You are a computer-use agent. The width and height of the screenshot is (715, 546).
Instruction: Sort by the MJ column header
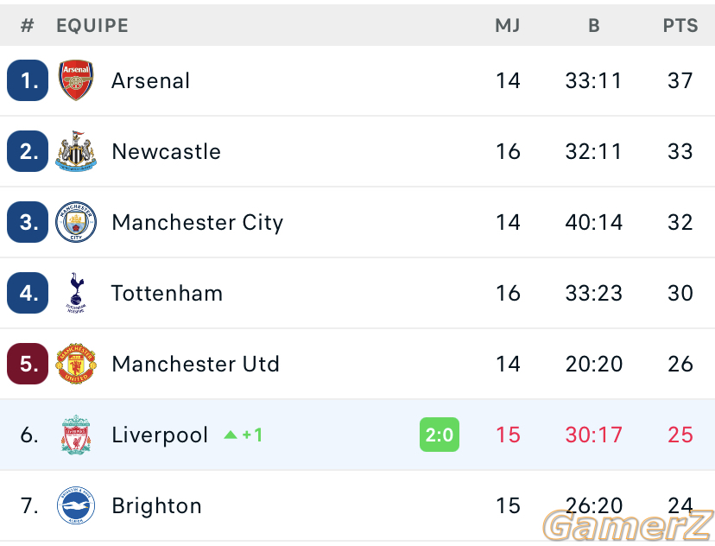(508, 26)
